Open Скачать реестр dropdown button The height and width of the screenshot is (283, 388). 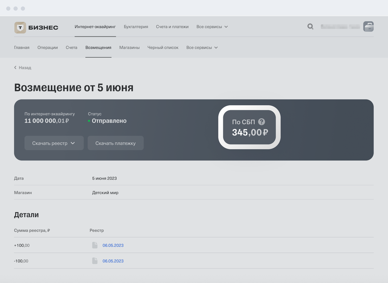[54, 143]
